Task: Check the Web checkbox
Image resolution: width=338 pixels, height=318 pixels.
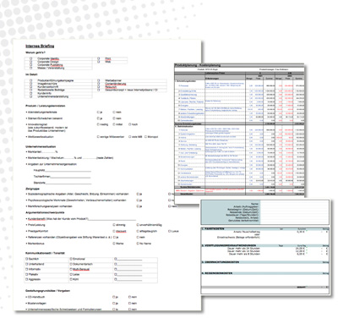Action: tap(99, 62)
